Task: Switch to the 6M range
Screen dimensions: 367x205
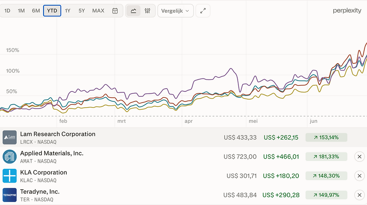Action: (x=36, y=11)
